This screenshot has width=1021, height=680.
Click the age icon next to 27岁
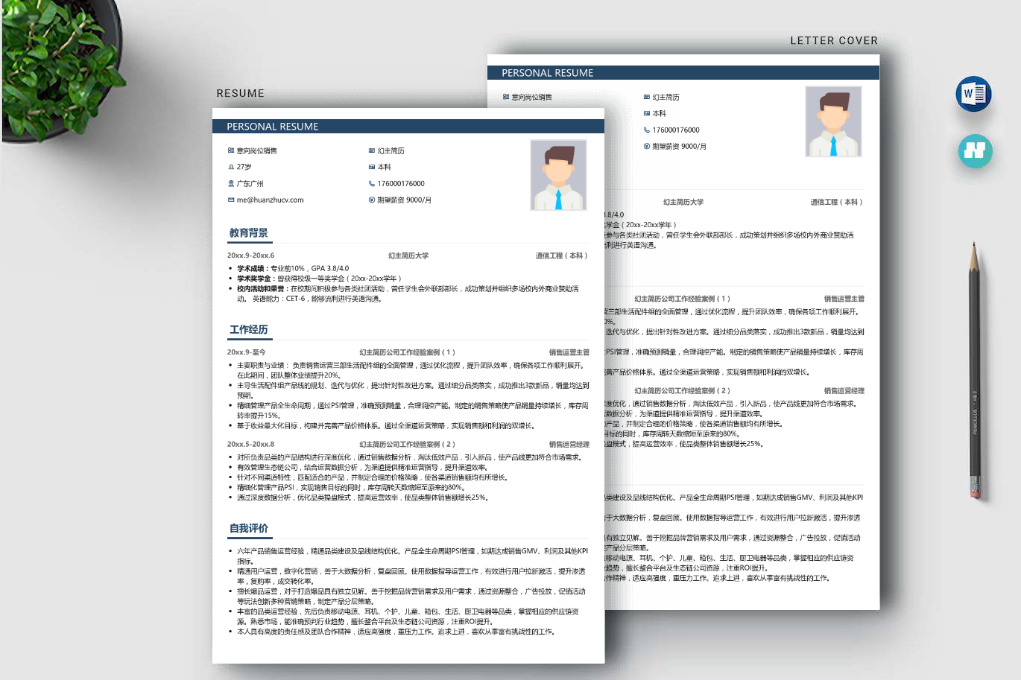pyautogui.click(x=231, y=167)
